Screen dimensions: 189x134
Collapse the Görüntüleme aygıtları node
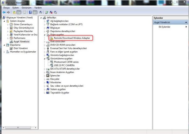[45, 58]
